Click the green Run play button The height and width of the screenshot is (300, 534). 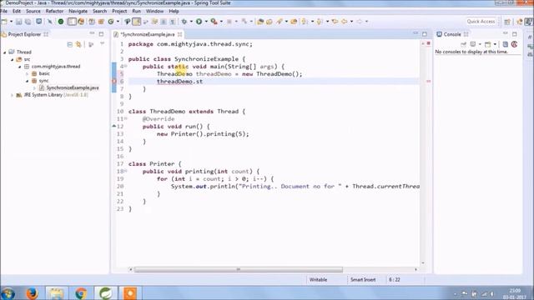(199, 22)
